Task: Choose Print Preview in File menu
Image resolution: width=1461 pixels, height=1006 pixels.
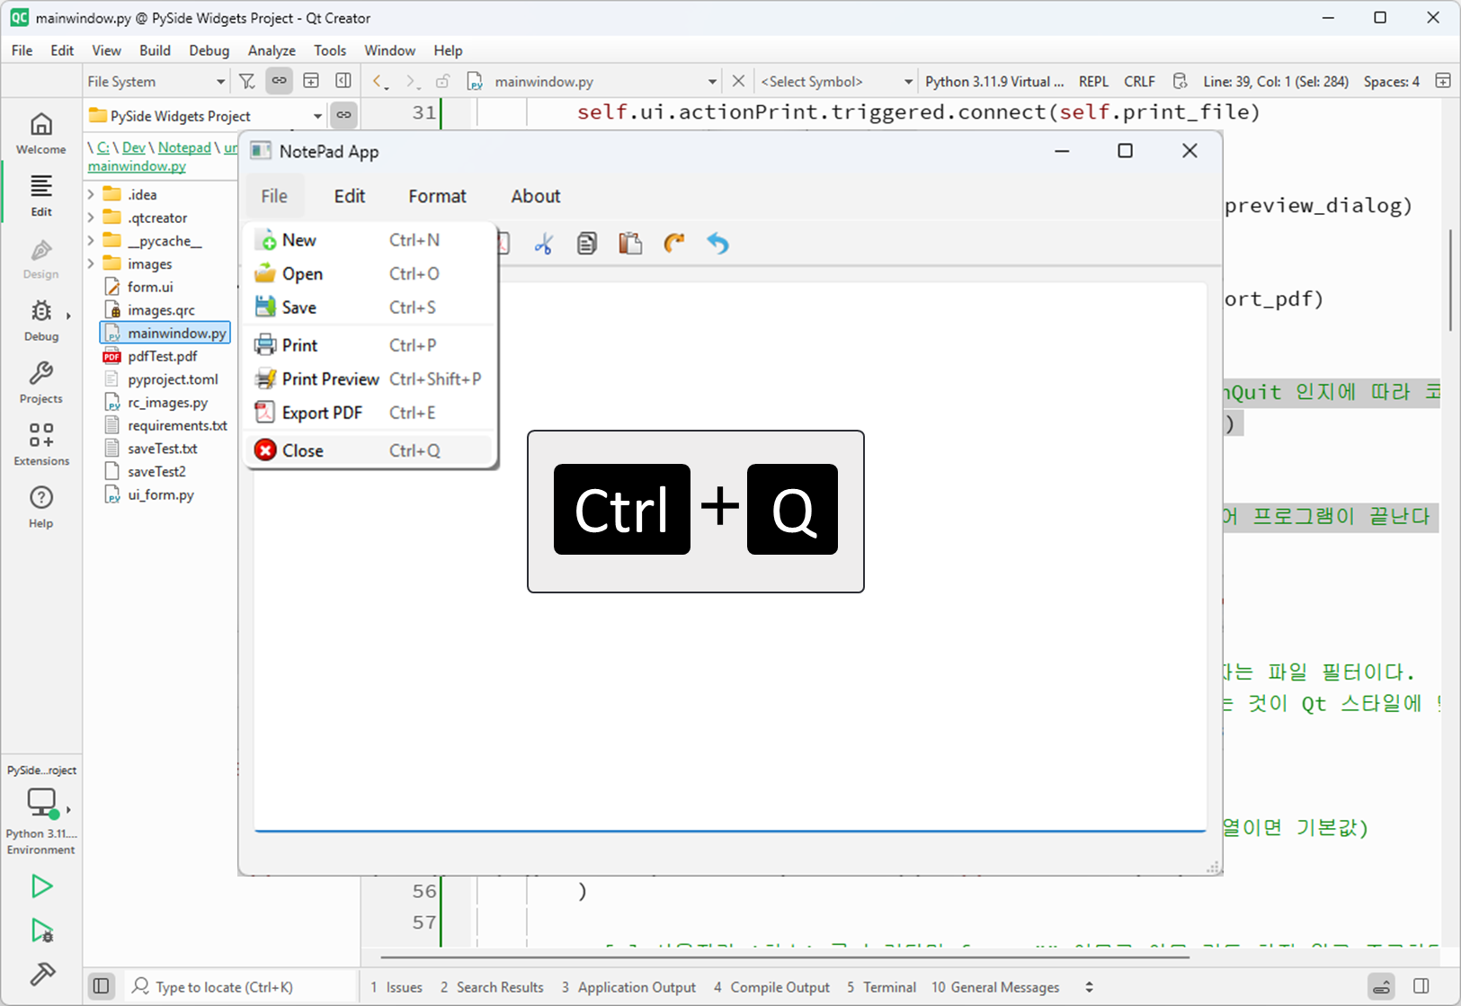Action: tap(370, 379)
